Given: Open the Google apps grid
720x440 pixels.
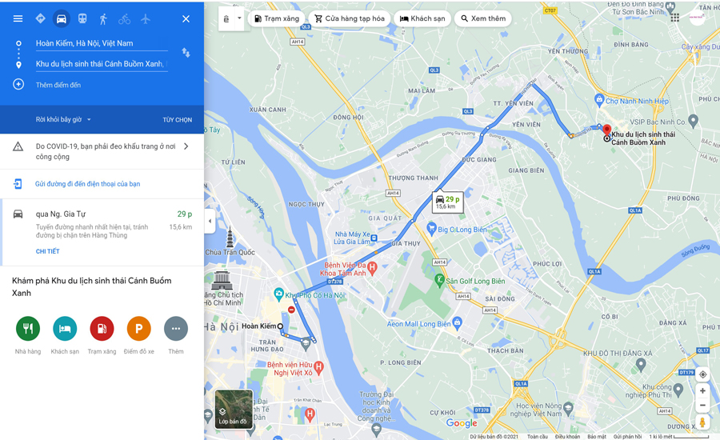Looking at the screenshot, I should (674, 18).
